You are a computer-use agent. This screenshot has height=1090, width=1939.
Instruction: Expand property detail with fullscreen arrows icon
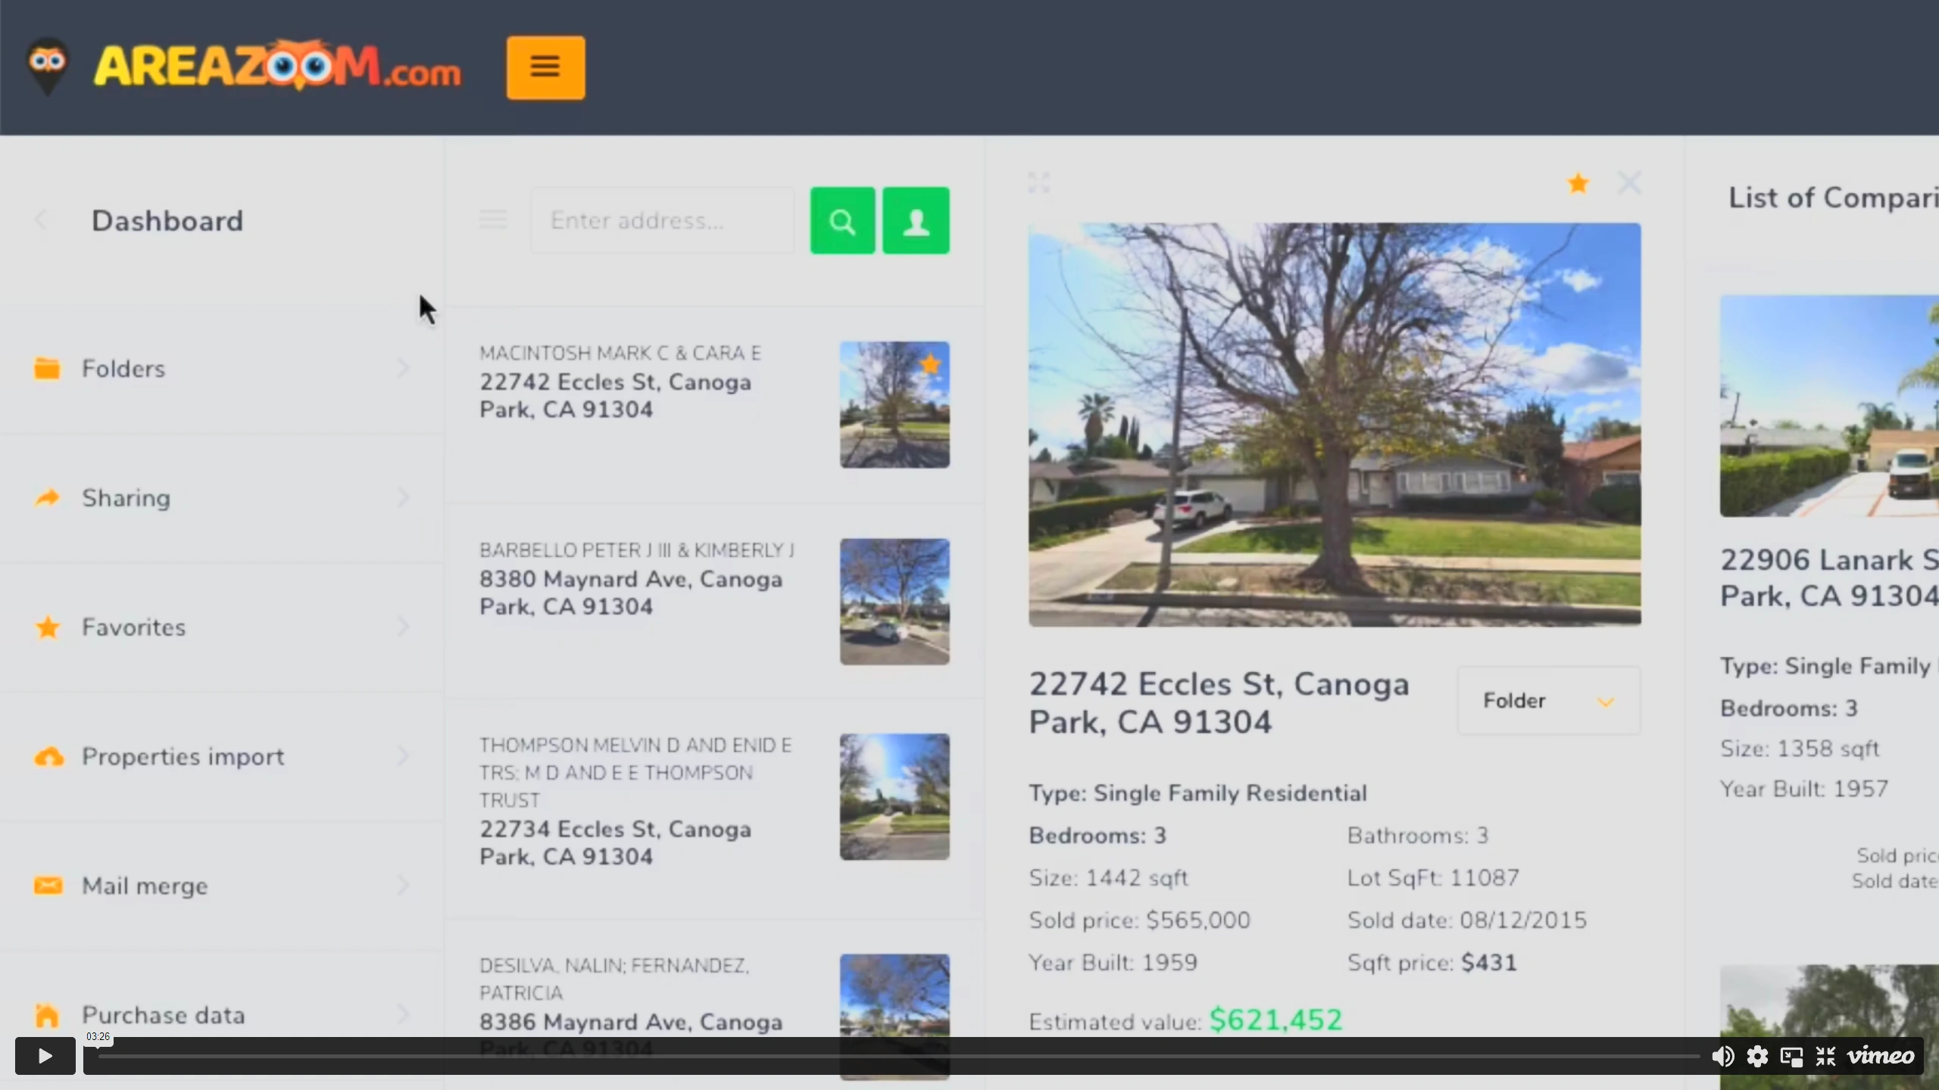(x=1039, y=182)
